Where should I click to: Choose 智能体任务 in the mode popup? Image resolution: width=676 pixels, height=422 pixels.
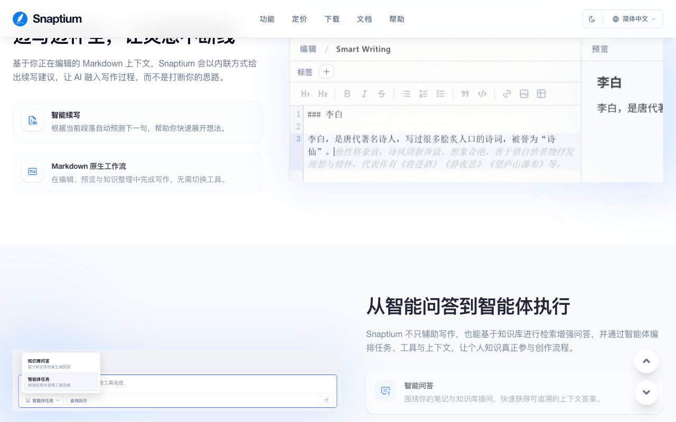pos(61,382)
